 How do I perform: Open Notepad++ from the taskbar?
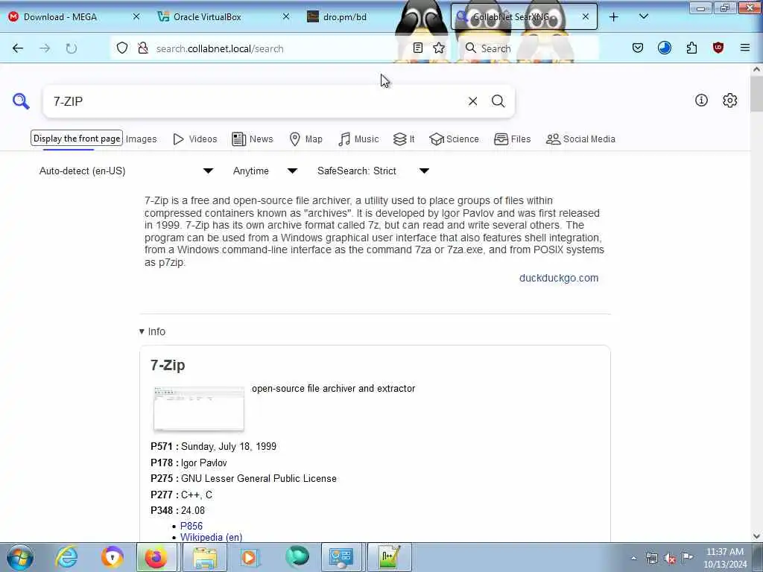click(x=389, y=557)
